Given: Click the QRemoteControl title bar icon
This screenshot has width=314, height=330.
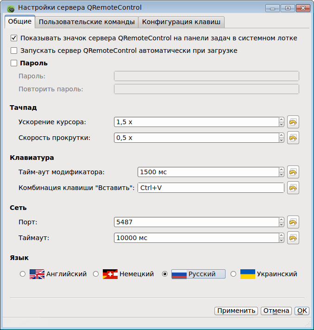Looking at the screenshot, I should point(11,9).
